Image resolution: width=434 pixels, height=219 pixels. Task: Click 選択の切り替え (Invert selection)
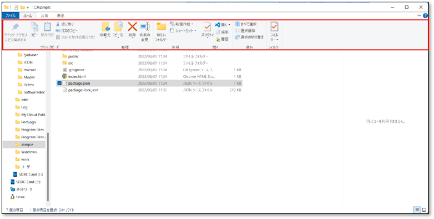[249, 37]
